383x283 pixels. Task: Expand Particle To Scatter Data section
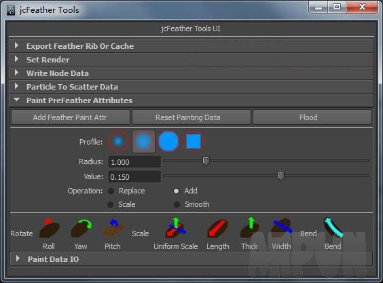point(191,87)
